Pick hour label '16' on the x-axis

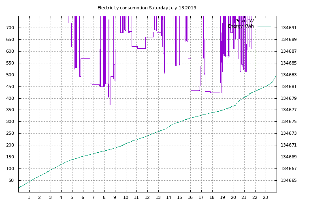point(190,197)
